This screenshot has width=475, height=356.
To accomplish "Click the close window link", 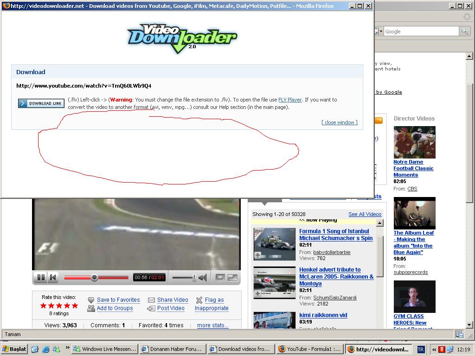I will (x=340, y=122).
